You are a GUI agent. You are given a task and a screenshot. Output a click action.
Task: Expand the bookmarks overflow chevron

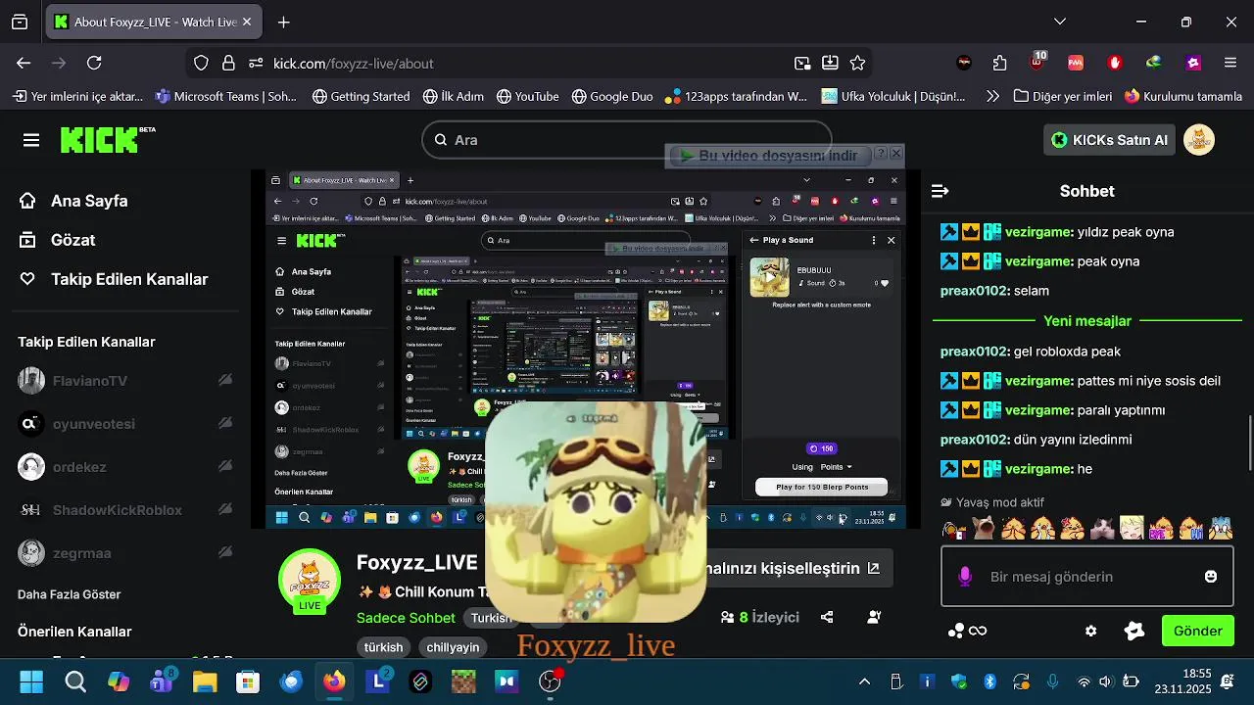tap(992, 96)
